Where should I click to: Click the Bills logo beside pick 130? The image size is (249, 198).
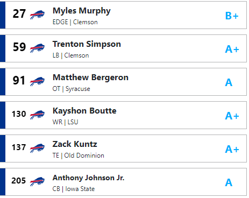37,115
